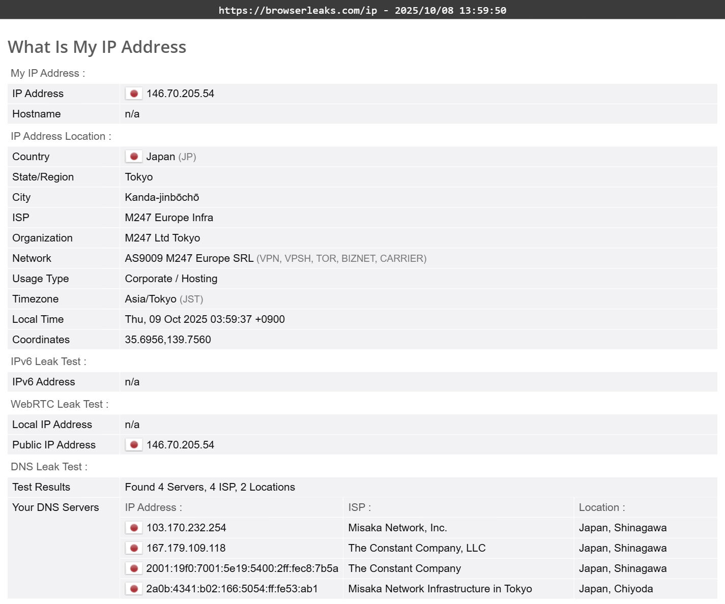Click the What Is My IP Address heading
725x604 pixels.
point(97,47)
